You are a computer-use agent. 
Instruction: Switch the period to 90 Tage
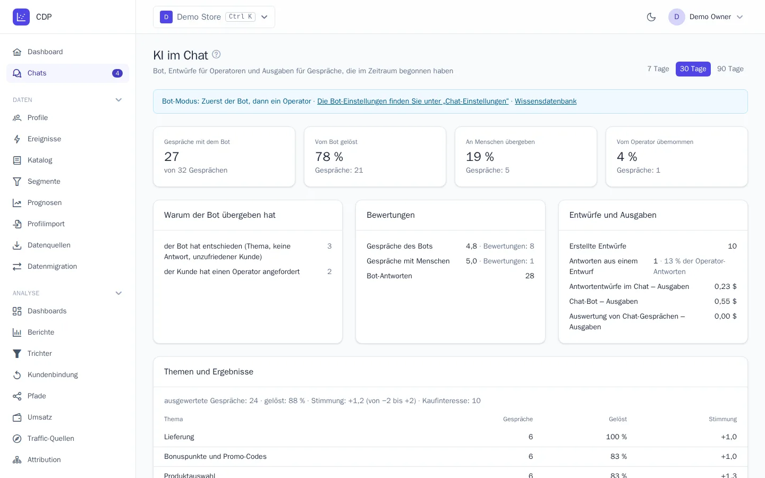tap(730, 69)
